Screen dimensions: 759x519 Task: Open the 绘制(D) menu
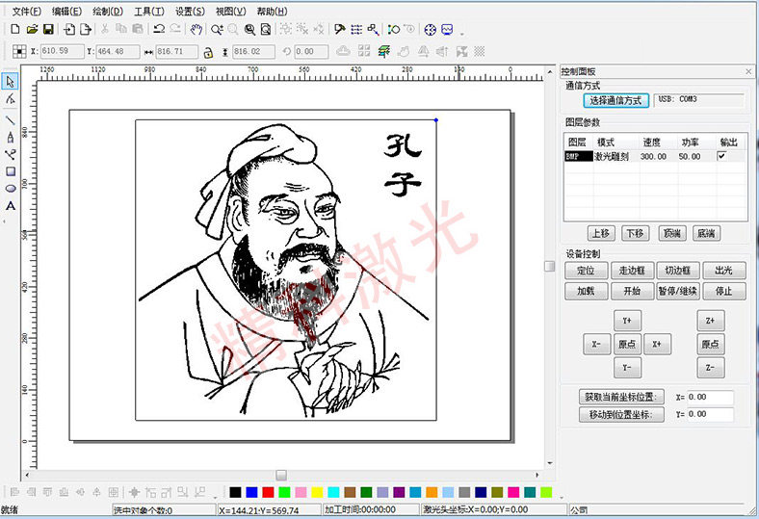108,11
